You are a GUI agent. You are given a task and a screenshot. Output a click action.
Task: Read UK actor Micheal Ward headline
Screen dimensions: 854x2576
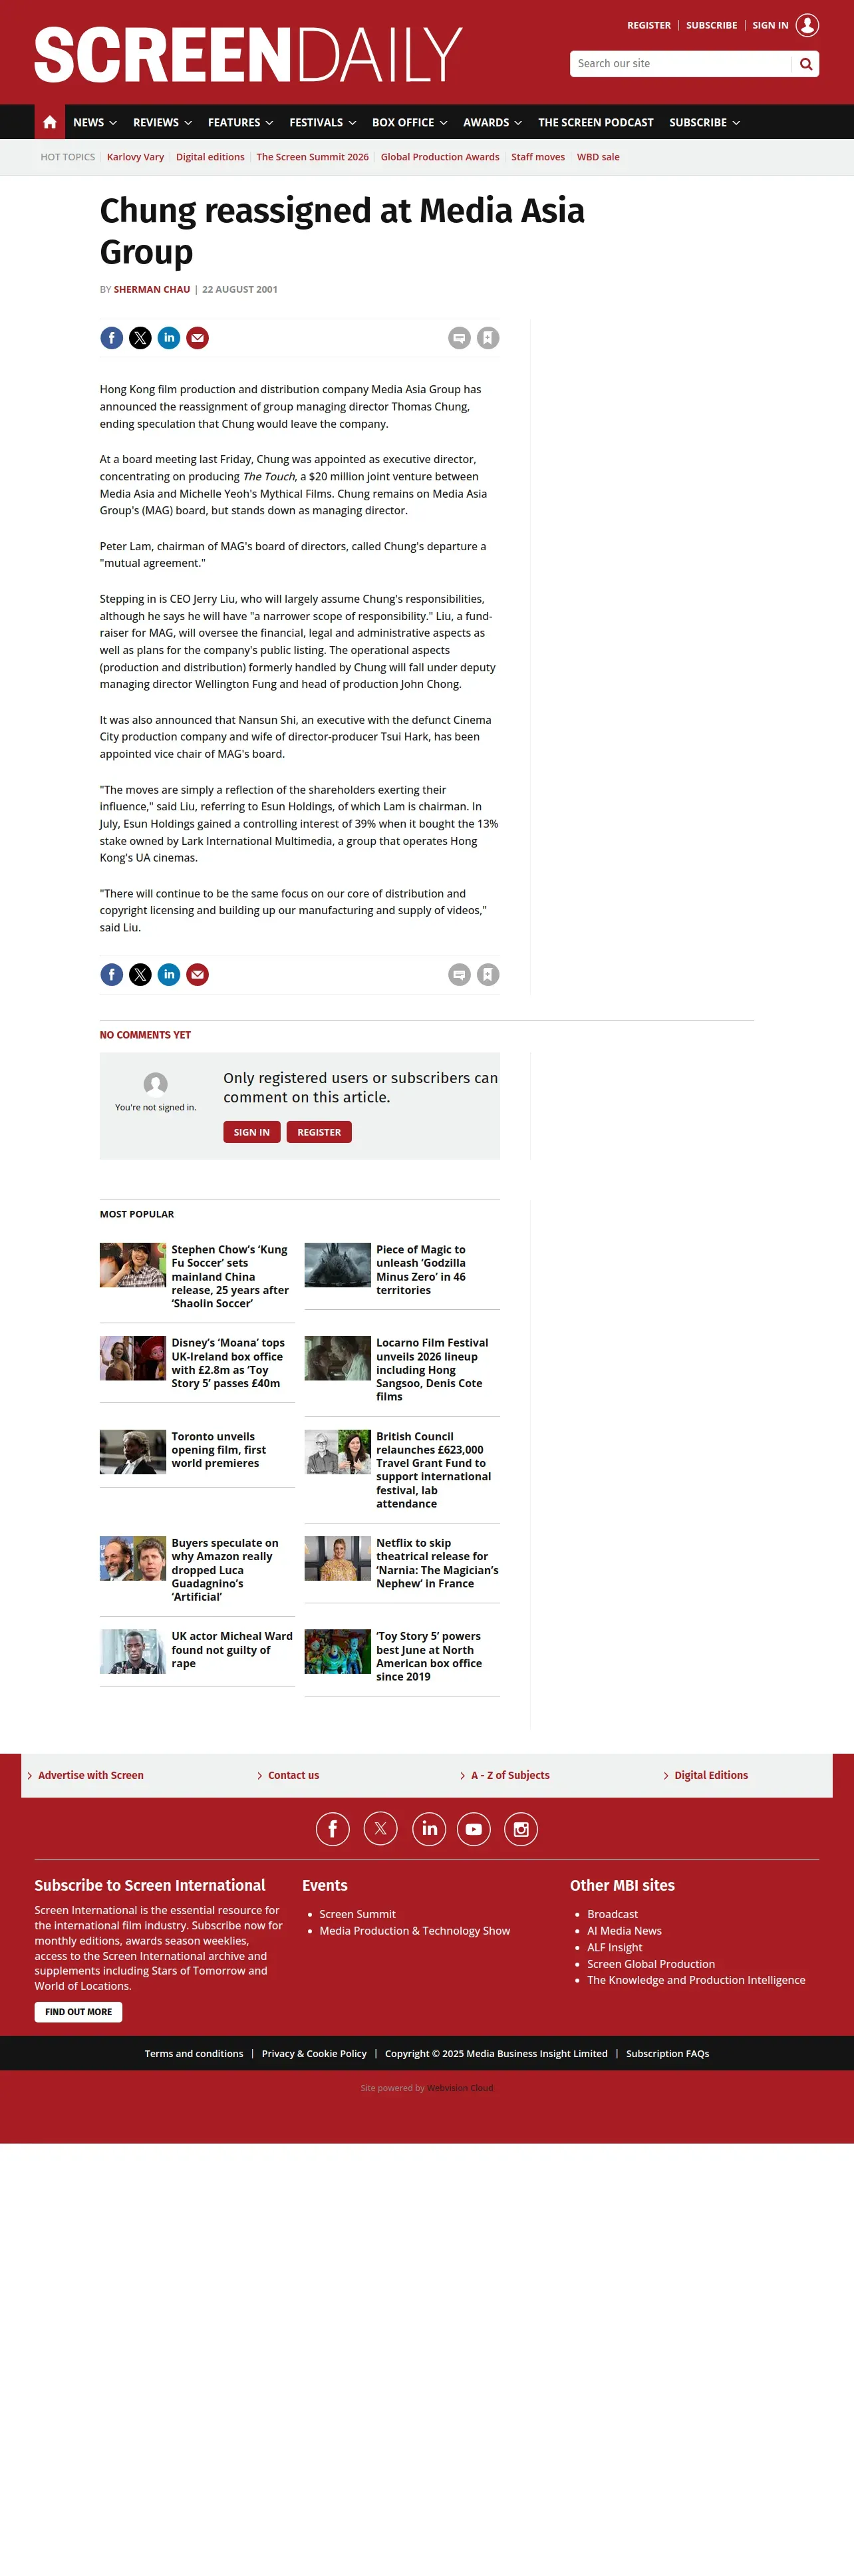pyautogui.click(x=232, y=1649)
